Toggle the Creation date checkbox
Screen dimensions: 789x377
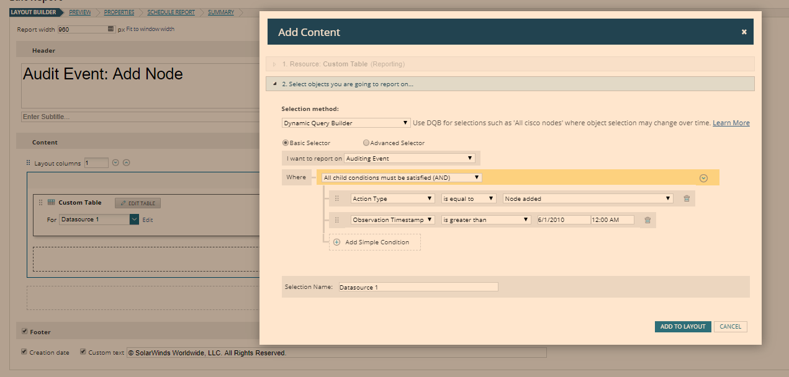pyautogui.click(x=24, y=352)
